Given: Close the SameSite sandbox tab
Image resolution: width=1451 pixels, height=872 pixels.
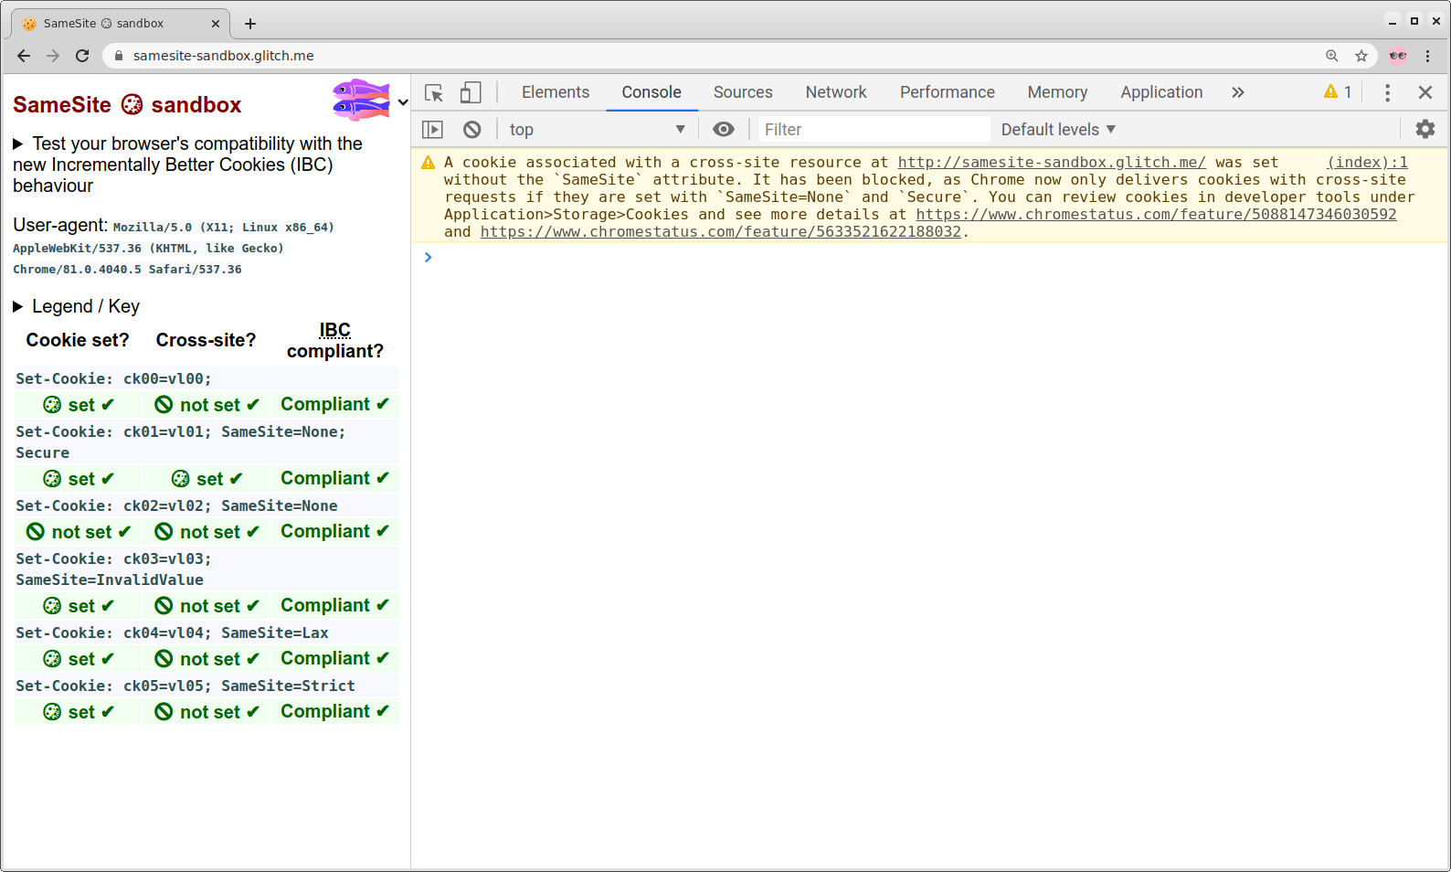Looking at the screenshot, I should [x=216, y=24].
